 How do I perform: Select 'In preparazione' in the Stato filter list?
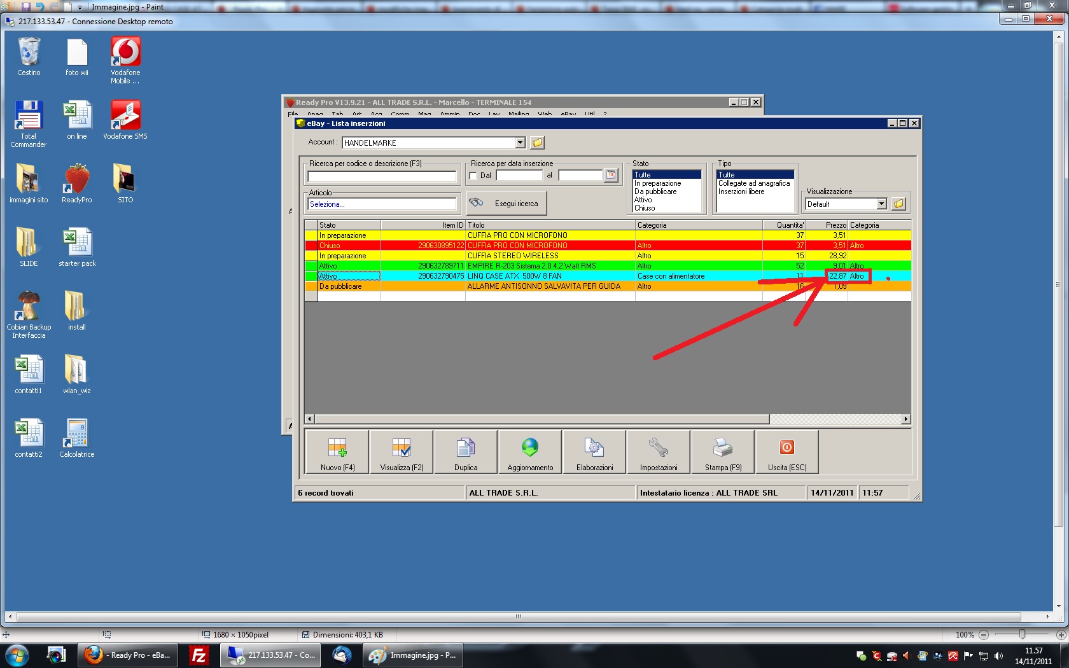click(x=667, y=183)
